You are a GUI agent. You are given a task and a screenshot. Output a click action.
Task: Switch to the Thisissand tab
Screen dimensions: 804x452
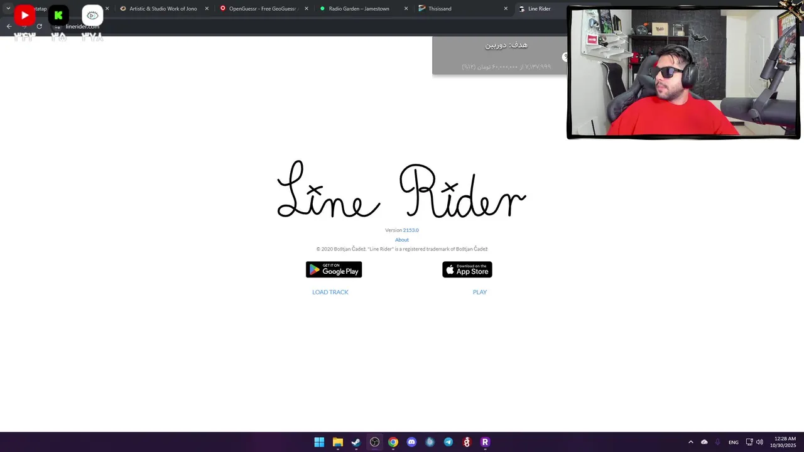pos(462,9)
